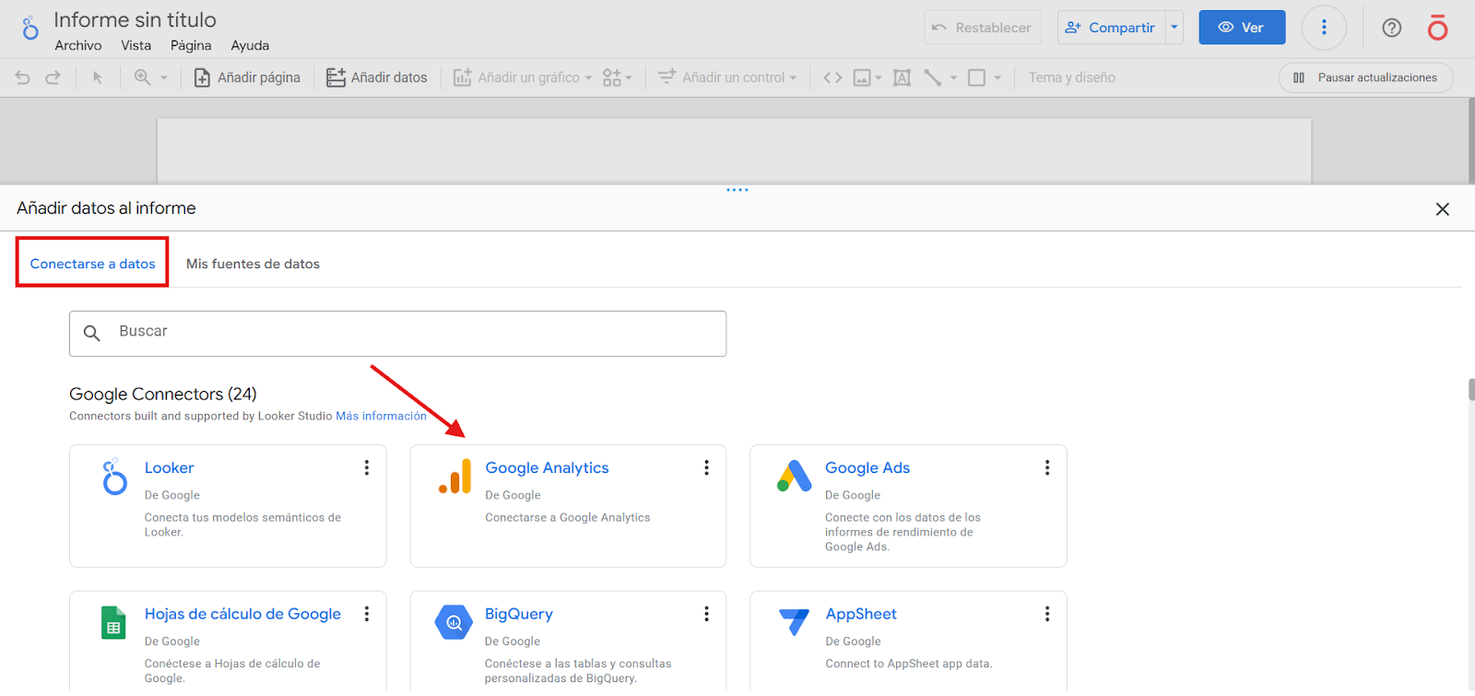This screenshot has height=696, width=1475.
Task: Open the three-dot more options menu in header
Action: pos(1324,28)
